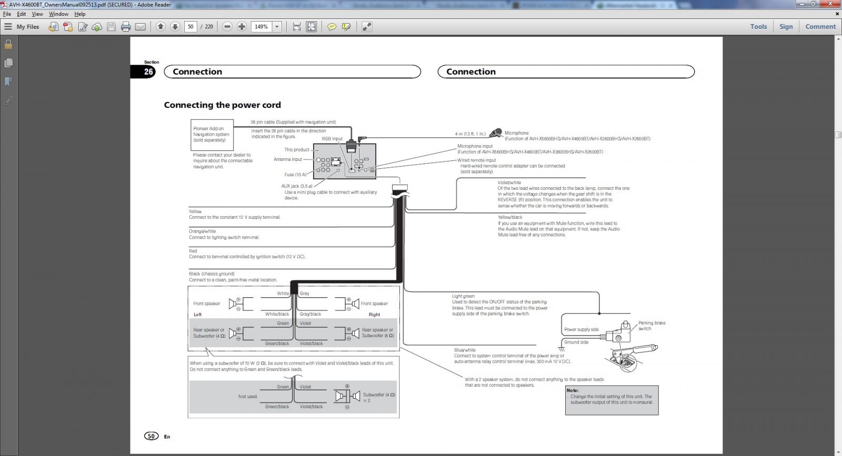Click the Convert file to PDF icon
The height and width of the screenshot is (456, 842).
click(53, 27)
